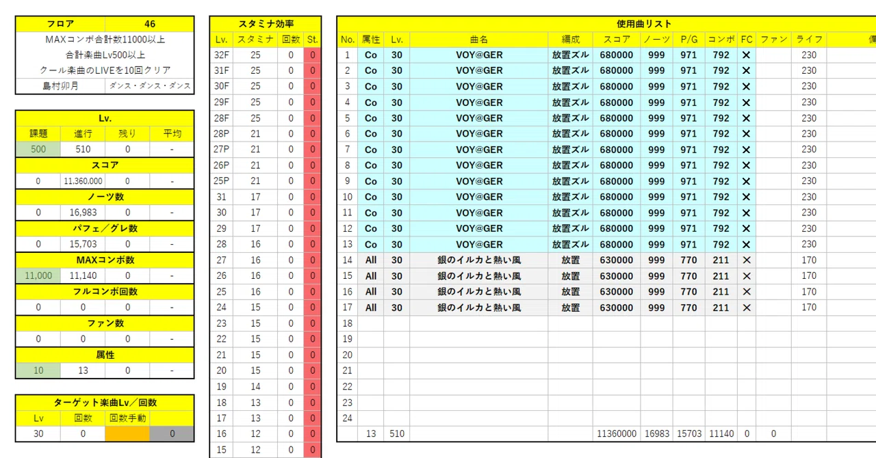Click the ダンス・ダンス・ダンス cell

point(150,86)
